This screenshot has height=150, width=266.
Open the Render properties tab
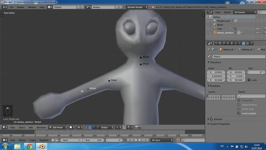216,43
